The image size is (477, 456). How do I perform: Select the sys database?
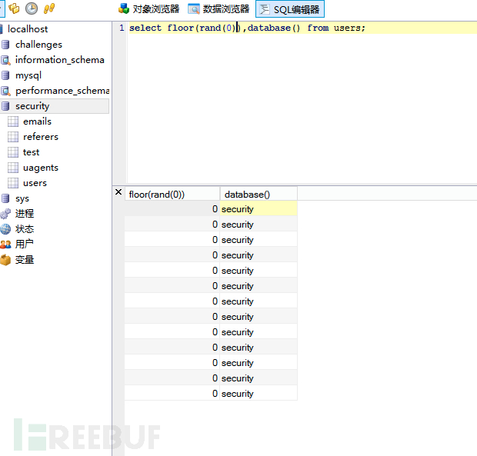coord(22,198)
